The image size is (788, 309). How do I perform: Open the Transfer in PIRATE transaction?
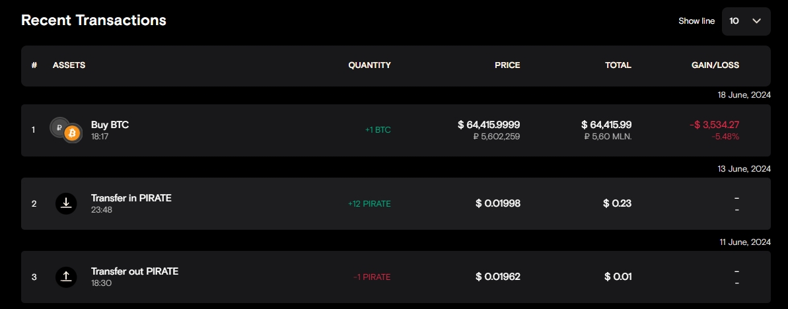point(131,198)
